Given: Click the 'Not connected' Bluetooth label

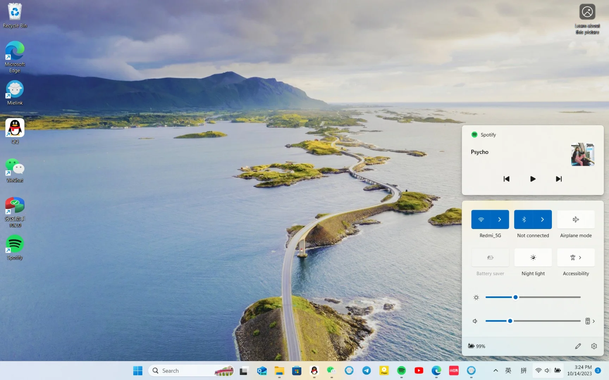Looking at the screenshot, I should coord(533,235).
